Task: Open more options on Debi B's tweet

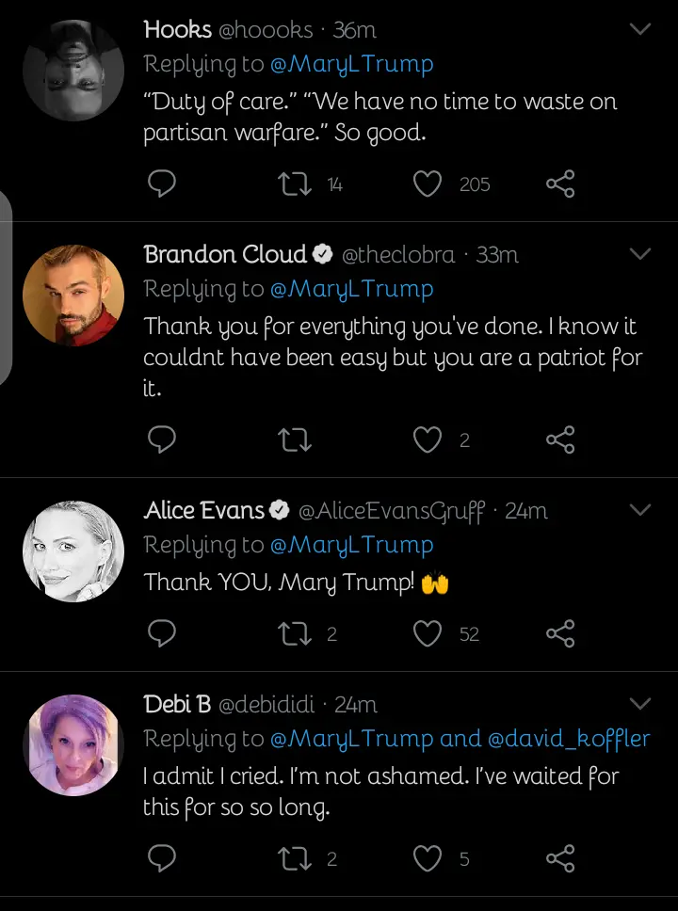Action: click(640, 704)
